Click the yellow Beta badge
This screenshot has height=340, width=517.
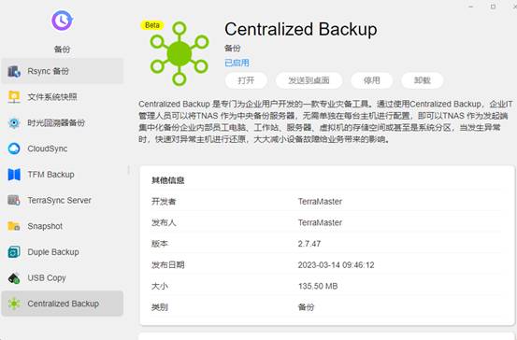[152, 25]
